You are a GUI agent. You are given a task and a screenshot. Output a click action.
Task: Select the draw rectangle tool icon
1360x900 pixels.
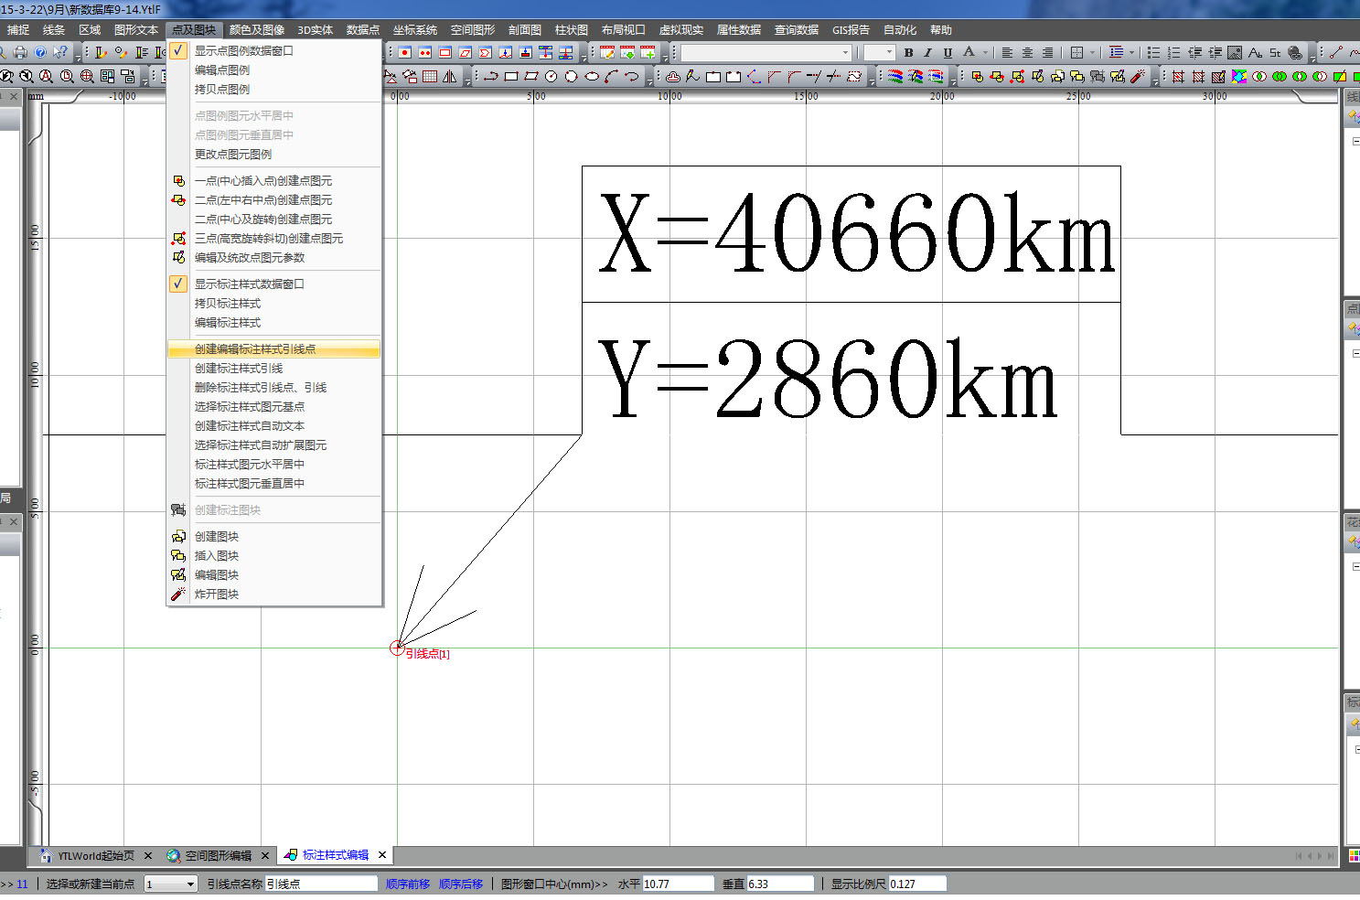tap(511, 77)
